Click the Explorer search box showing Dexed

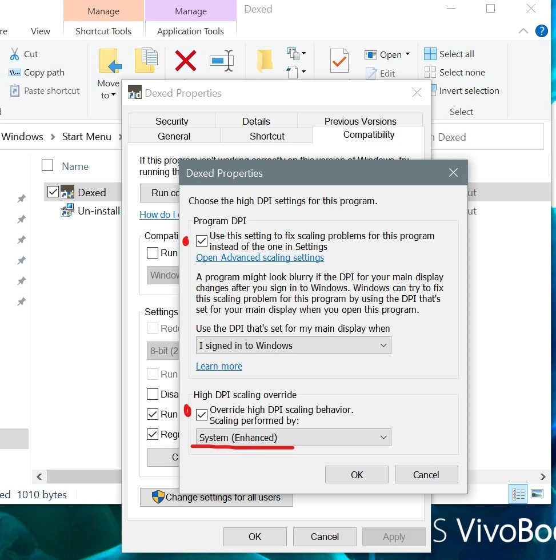click(x=487, y=137)
